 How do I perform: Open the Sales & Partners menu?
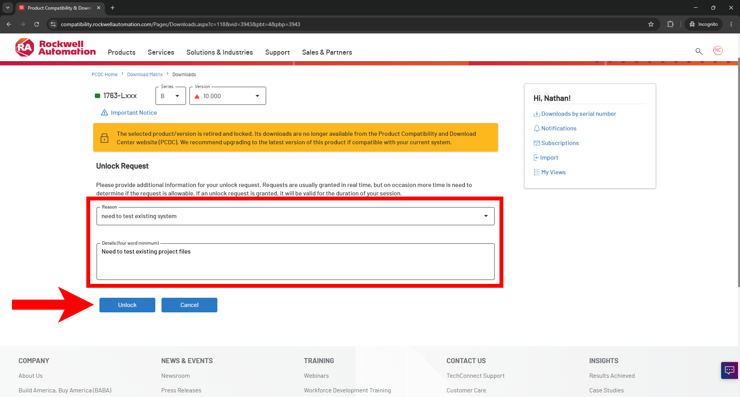point(327,52)
